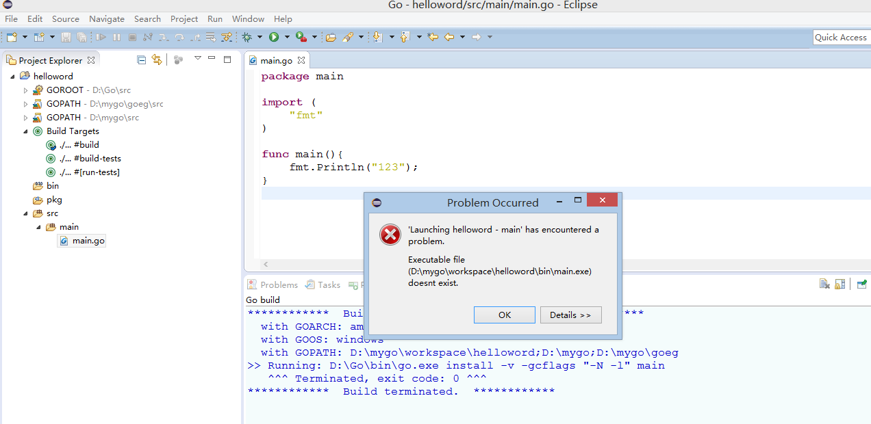Click the "fmt" import string in editor
871x424 pixels.
306,115
